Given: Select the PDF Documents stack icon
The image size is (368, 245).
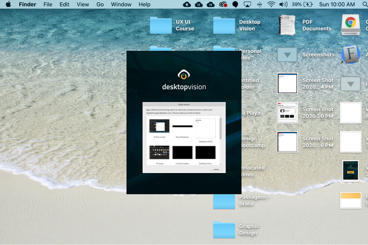Looking at the screenshot, I should click(x=287, y=25).
